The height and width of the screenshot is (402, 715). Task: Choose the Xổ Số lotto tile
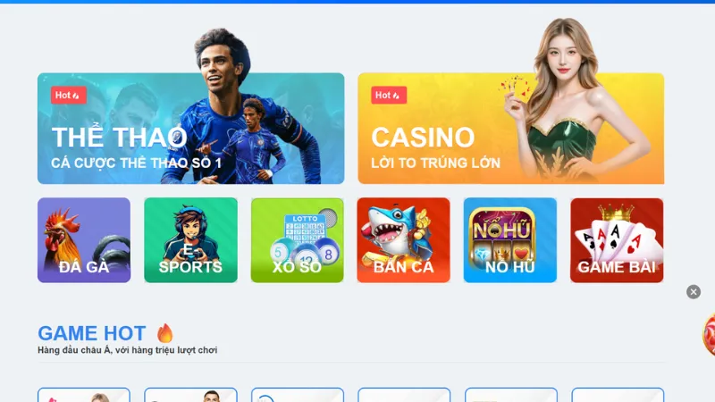click(298, 240)
